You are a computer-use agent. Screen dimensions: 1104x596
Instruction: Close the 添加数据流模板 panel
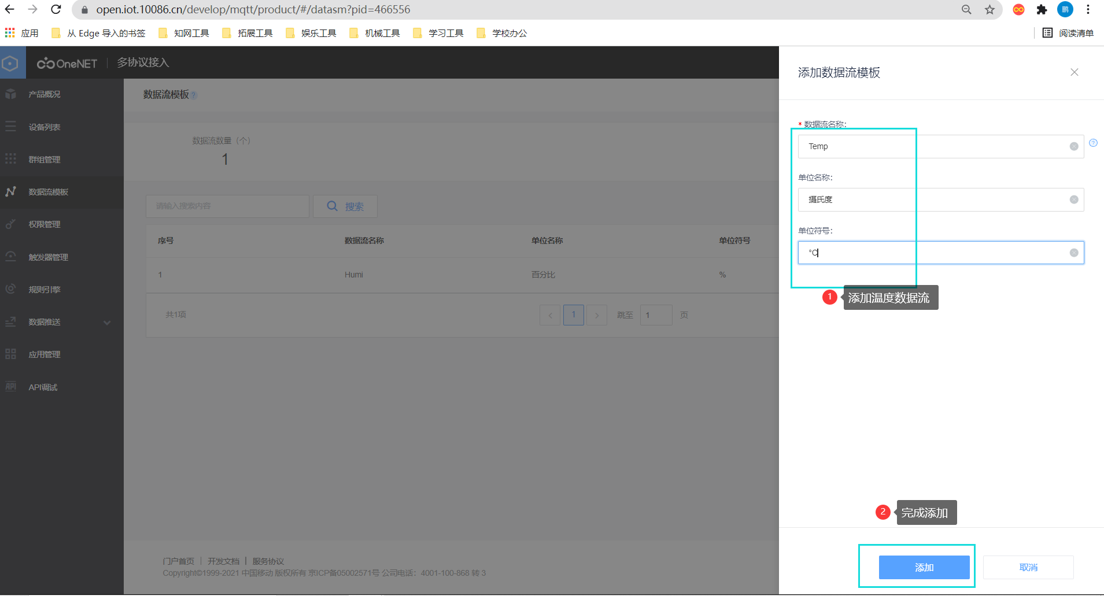click(x=1075, y=72)
